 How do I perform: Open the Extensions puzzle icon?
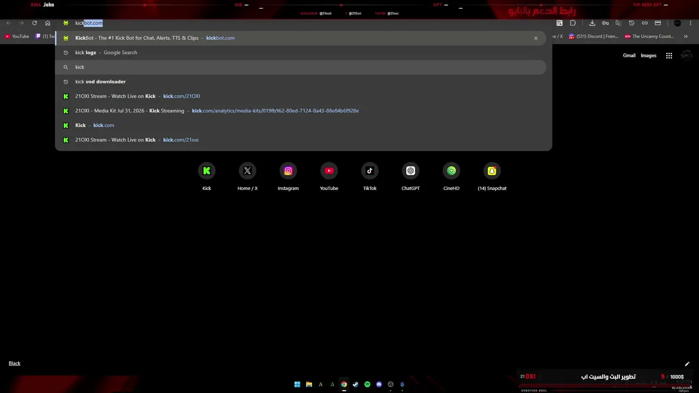pos(573,23)
